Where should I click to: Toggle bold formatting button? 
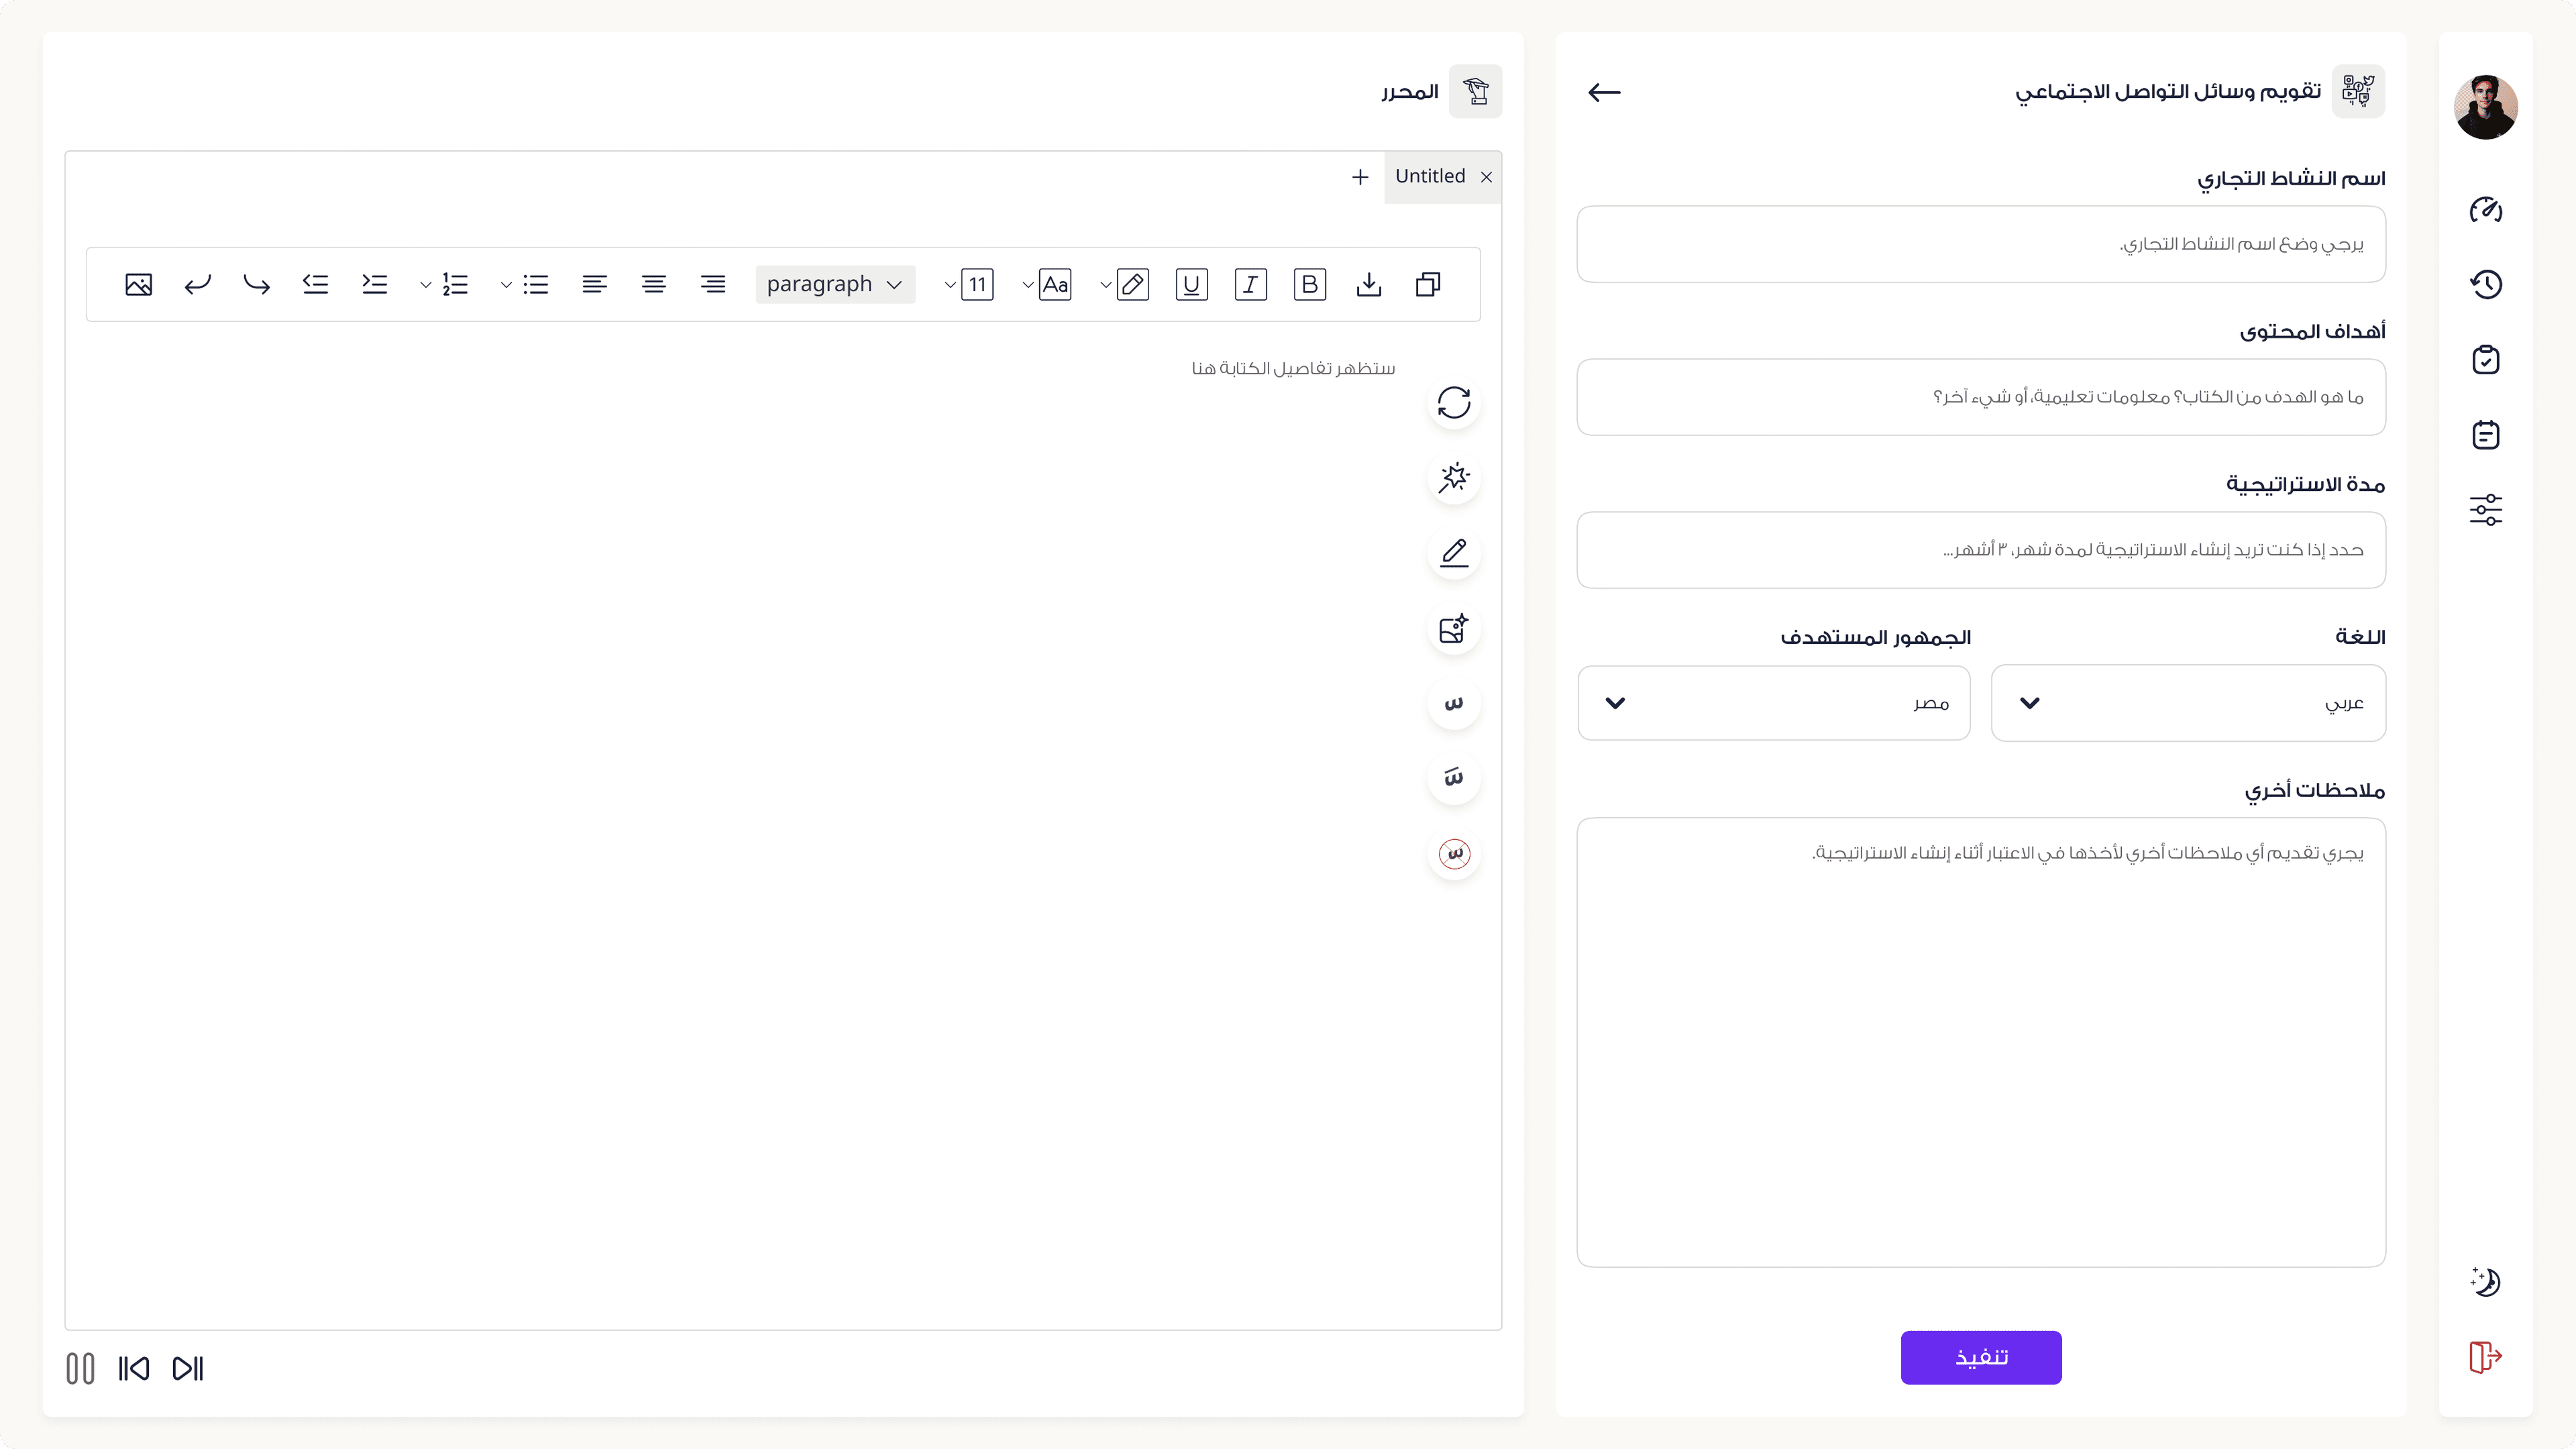point(1309,285)
